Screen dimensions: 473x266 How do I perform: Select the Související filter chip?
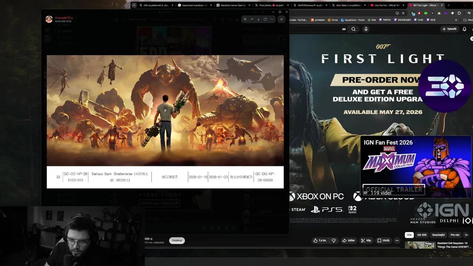coord(439,235)
